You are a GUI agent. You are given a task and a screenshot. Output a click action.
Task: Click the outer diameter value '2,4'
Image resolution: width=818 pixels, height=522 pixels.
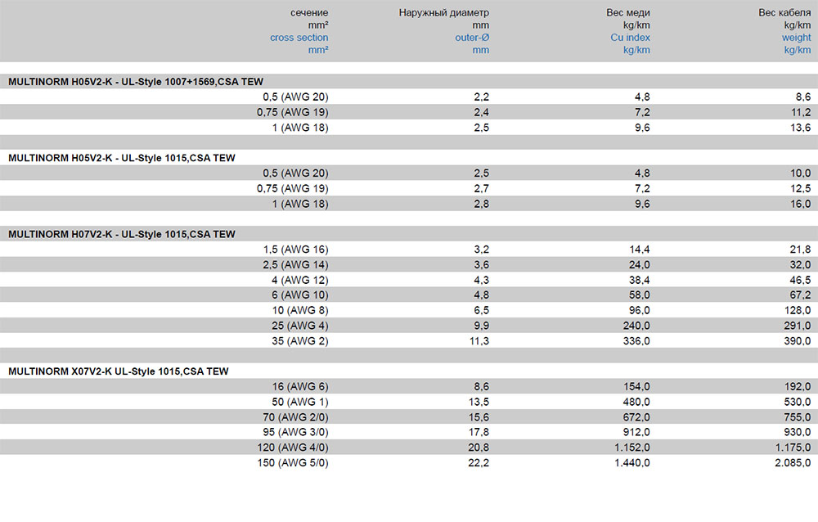click(482, 112)
